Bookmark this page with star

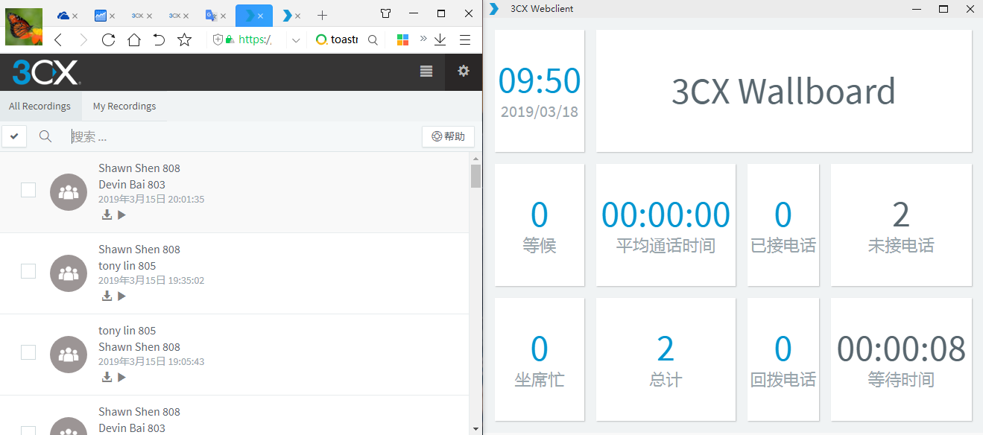pos(184,39)
